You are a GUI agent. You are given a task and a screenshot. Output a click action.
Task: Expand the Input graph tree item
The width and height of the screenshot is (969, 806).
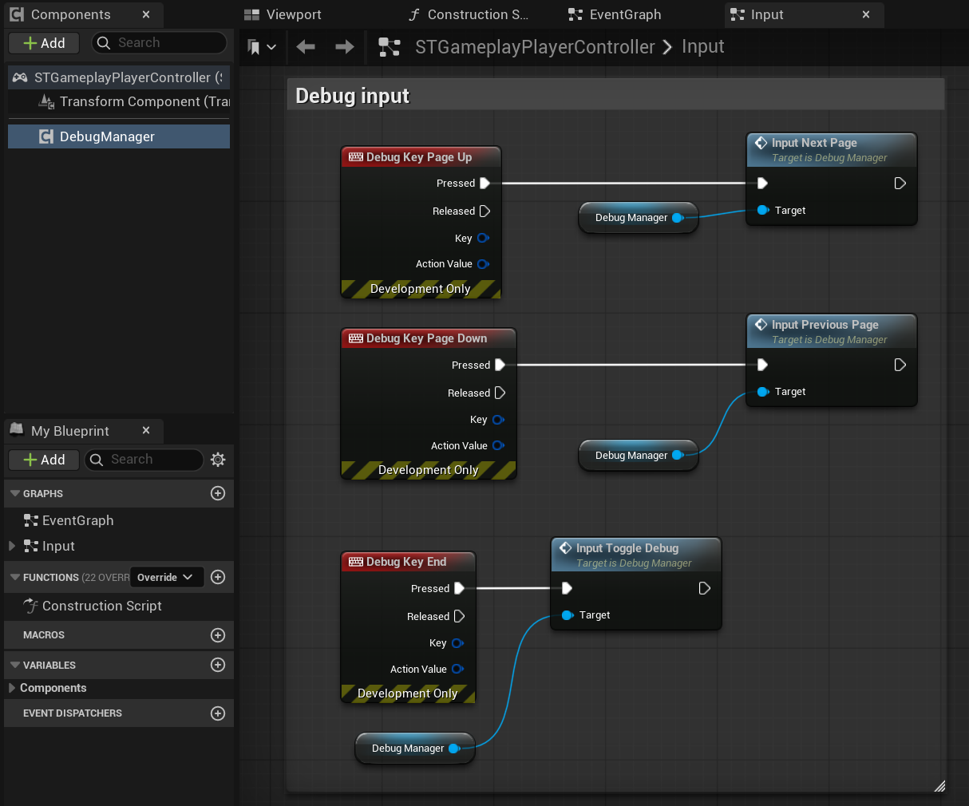click(x=12, y=546)
